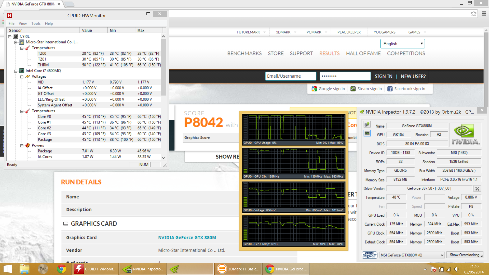Launch Chrome from the taskbar
The image size is (489, 275).
pyautogui.click(x=61, y=269)
